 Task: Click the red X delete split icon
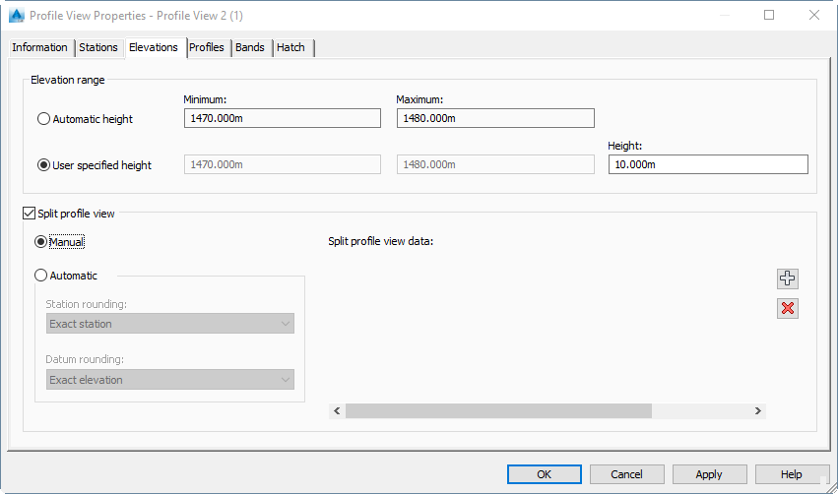pos(787,308)
